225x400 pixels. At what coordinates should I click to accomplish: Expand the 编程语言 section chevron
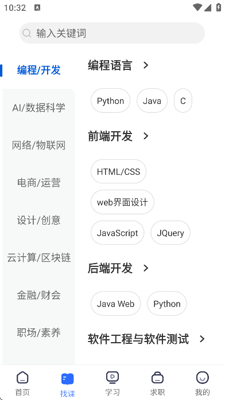click(x=146, y=65)
